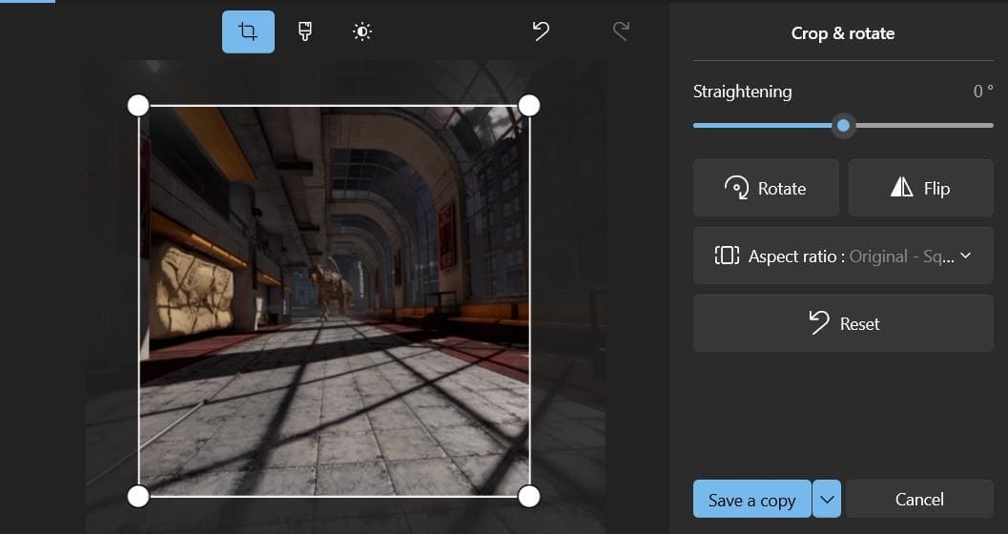Click the bottom-left crop corner handle
This screenshot has width=1008, height=534.
[x=138, y=496]
